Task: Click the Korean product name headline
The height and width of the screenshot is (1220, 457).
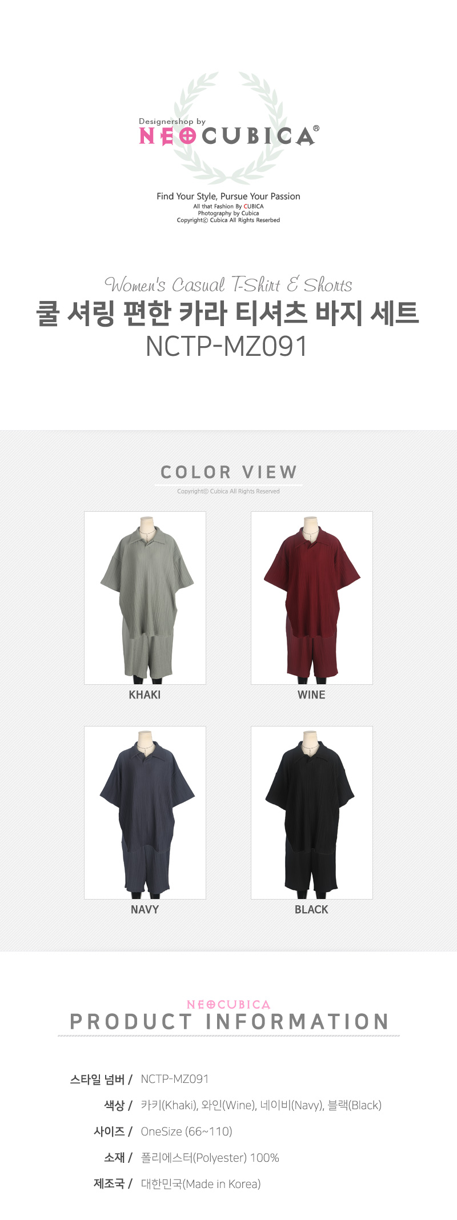Action: pos(227,312)
